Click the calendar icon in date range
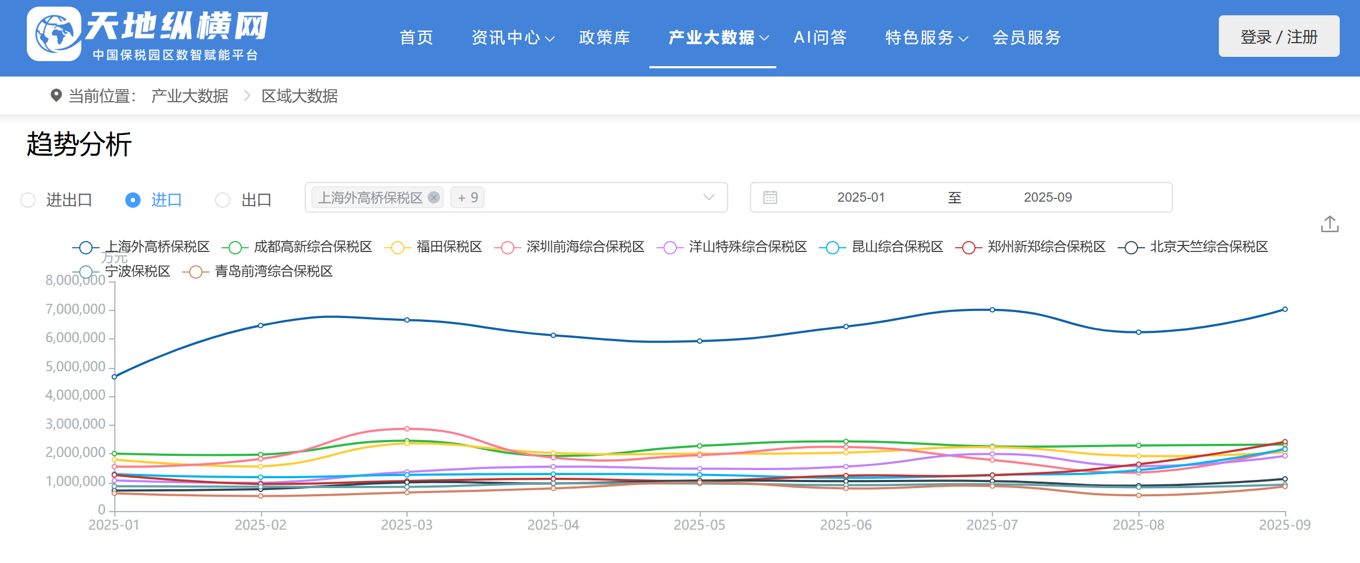Image resolution: width=1360 pixels, height=563 pixels. [x=770, y=197]
